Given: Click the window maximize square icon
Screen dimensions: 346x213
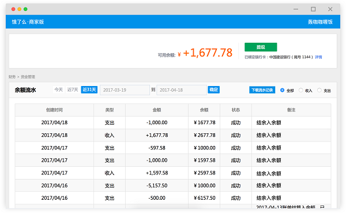Looking at the screenshot, I should pyautogui.click(x=313, y=9).
